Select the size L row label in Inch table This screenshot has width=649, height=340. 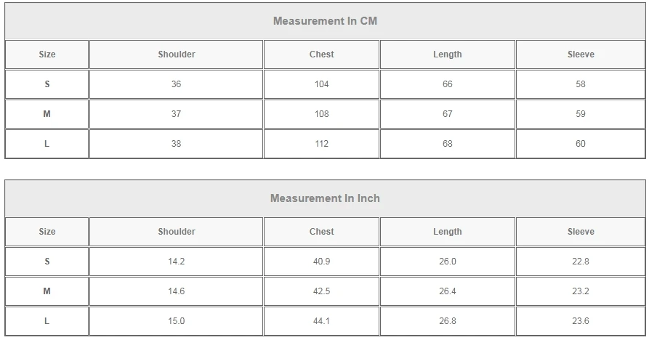click(47, 321)
